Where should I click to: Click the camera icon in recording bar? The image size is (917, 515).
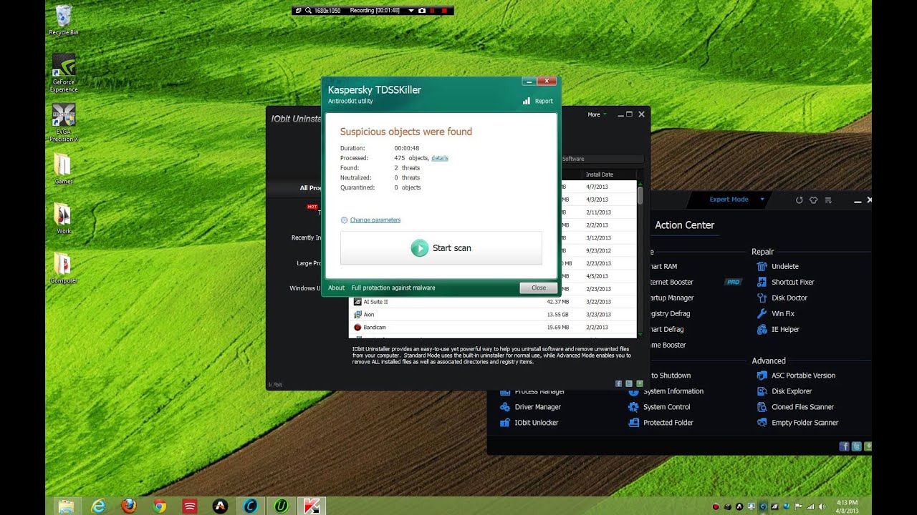pyautogui.click(x=422, y=11)
